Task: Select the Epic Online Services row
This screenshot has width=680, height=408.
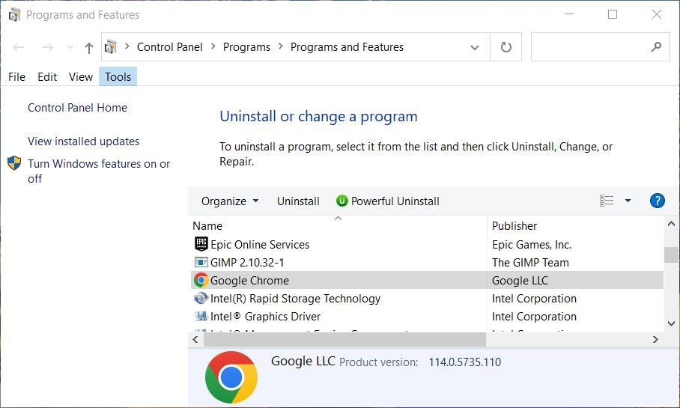Action: click(x=427, y=245)
